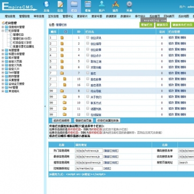Click the folder icon in row ID 8
This screenshot has height=194, width=194.
pos(62,91)
